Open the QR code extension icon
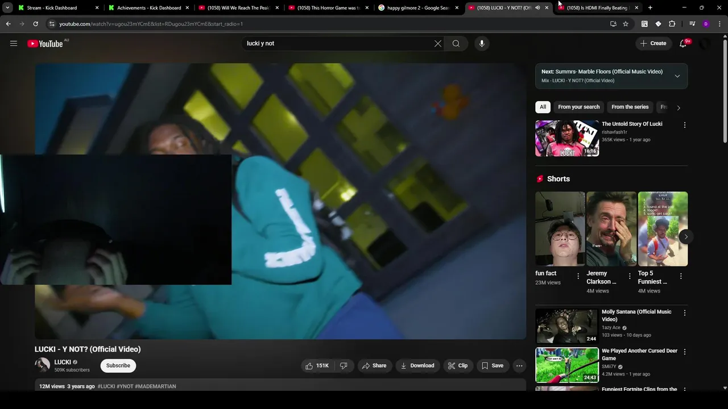Viewport: 728px width, 409px height. (644, 24)
